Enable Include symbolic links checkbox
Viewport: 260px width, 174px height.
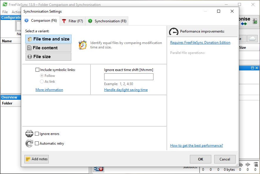[x=37, y=70]
